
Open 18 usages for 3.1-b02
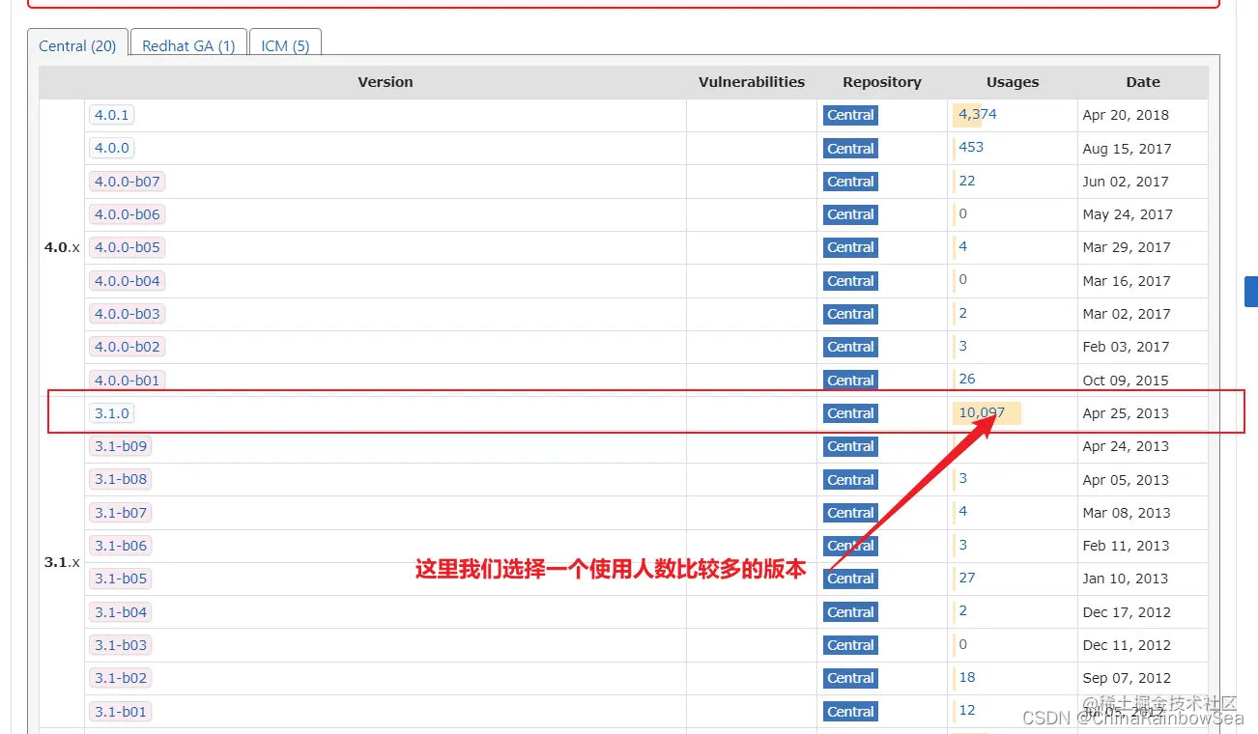pos(967,677)
